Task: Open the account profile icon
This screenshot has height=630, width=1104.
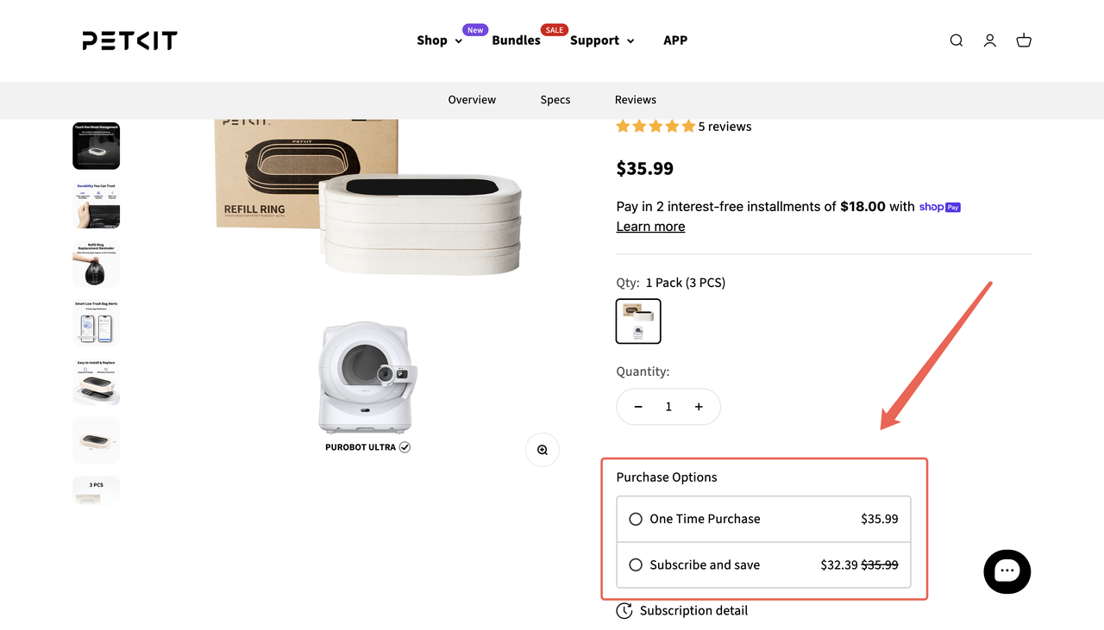Action: tap(989, 41)
